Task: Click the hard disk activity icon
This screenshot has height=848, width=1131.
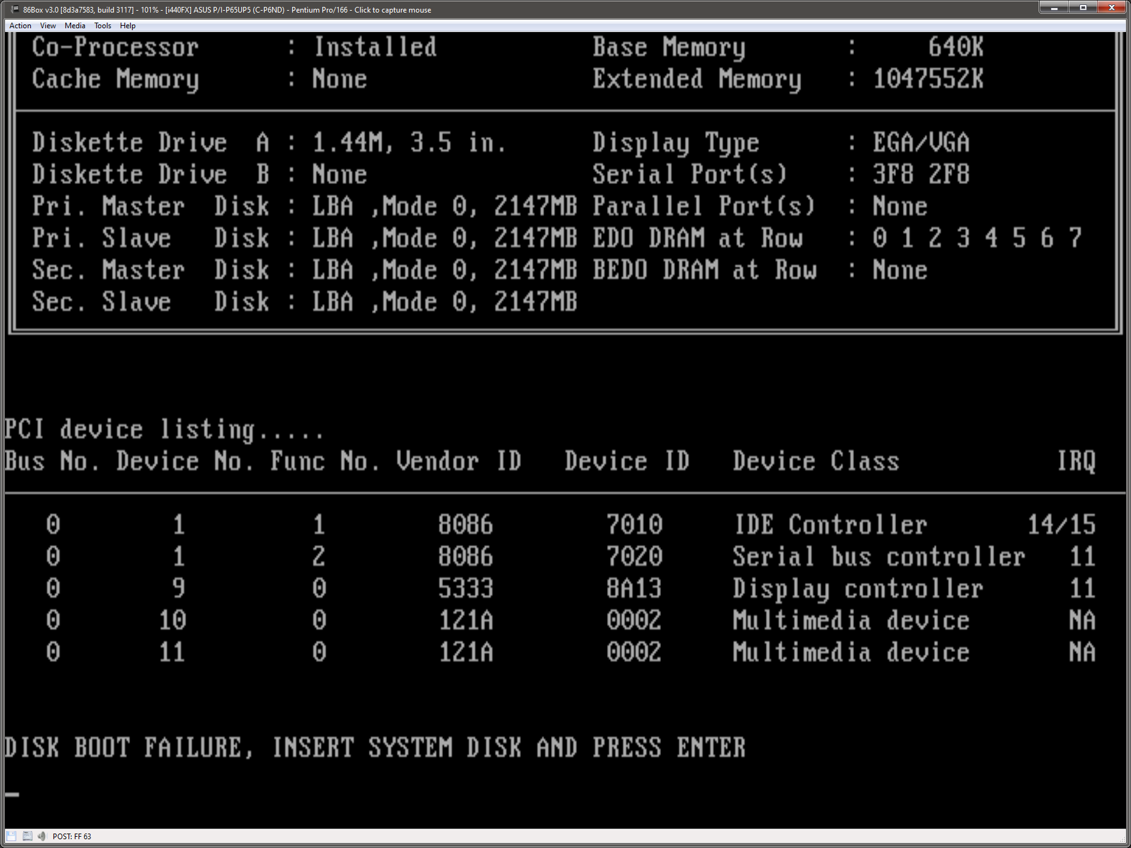Action: pyautogui.click(x=27, y=836)
